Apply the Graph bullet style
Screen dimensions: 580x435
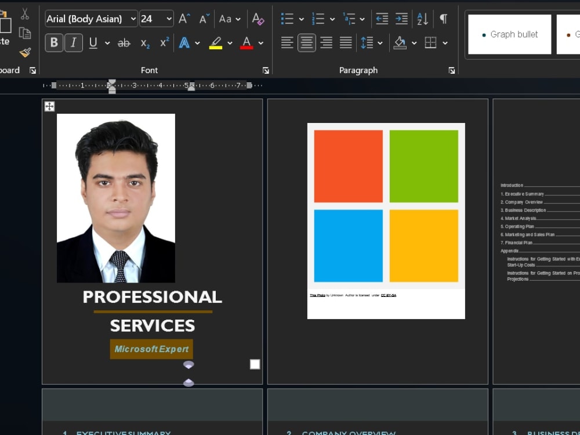coord(510,34)
